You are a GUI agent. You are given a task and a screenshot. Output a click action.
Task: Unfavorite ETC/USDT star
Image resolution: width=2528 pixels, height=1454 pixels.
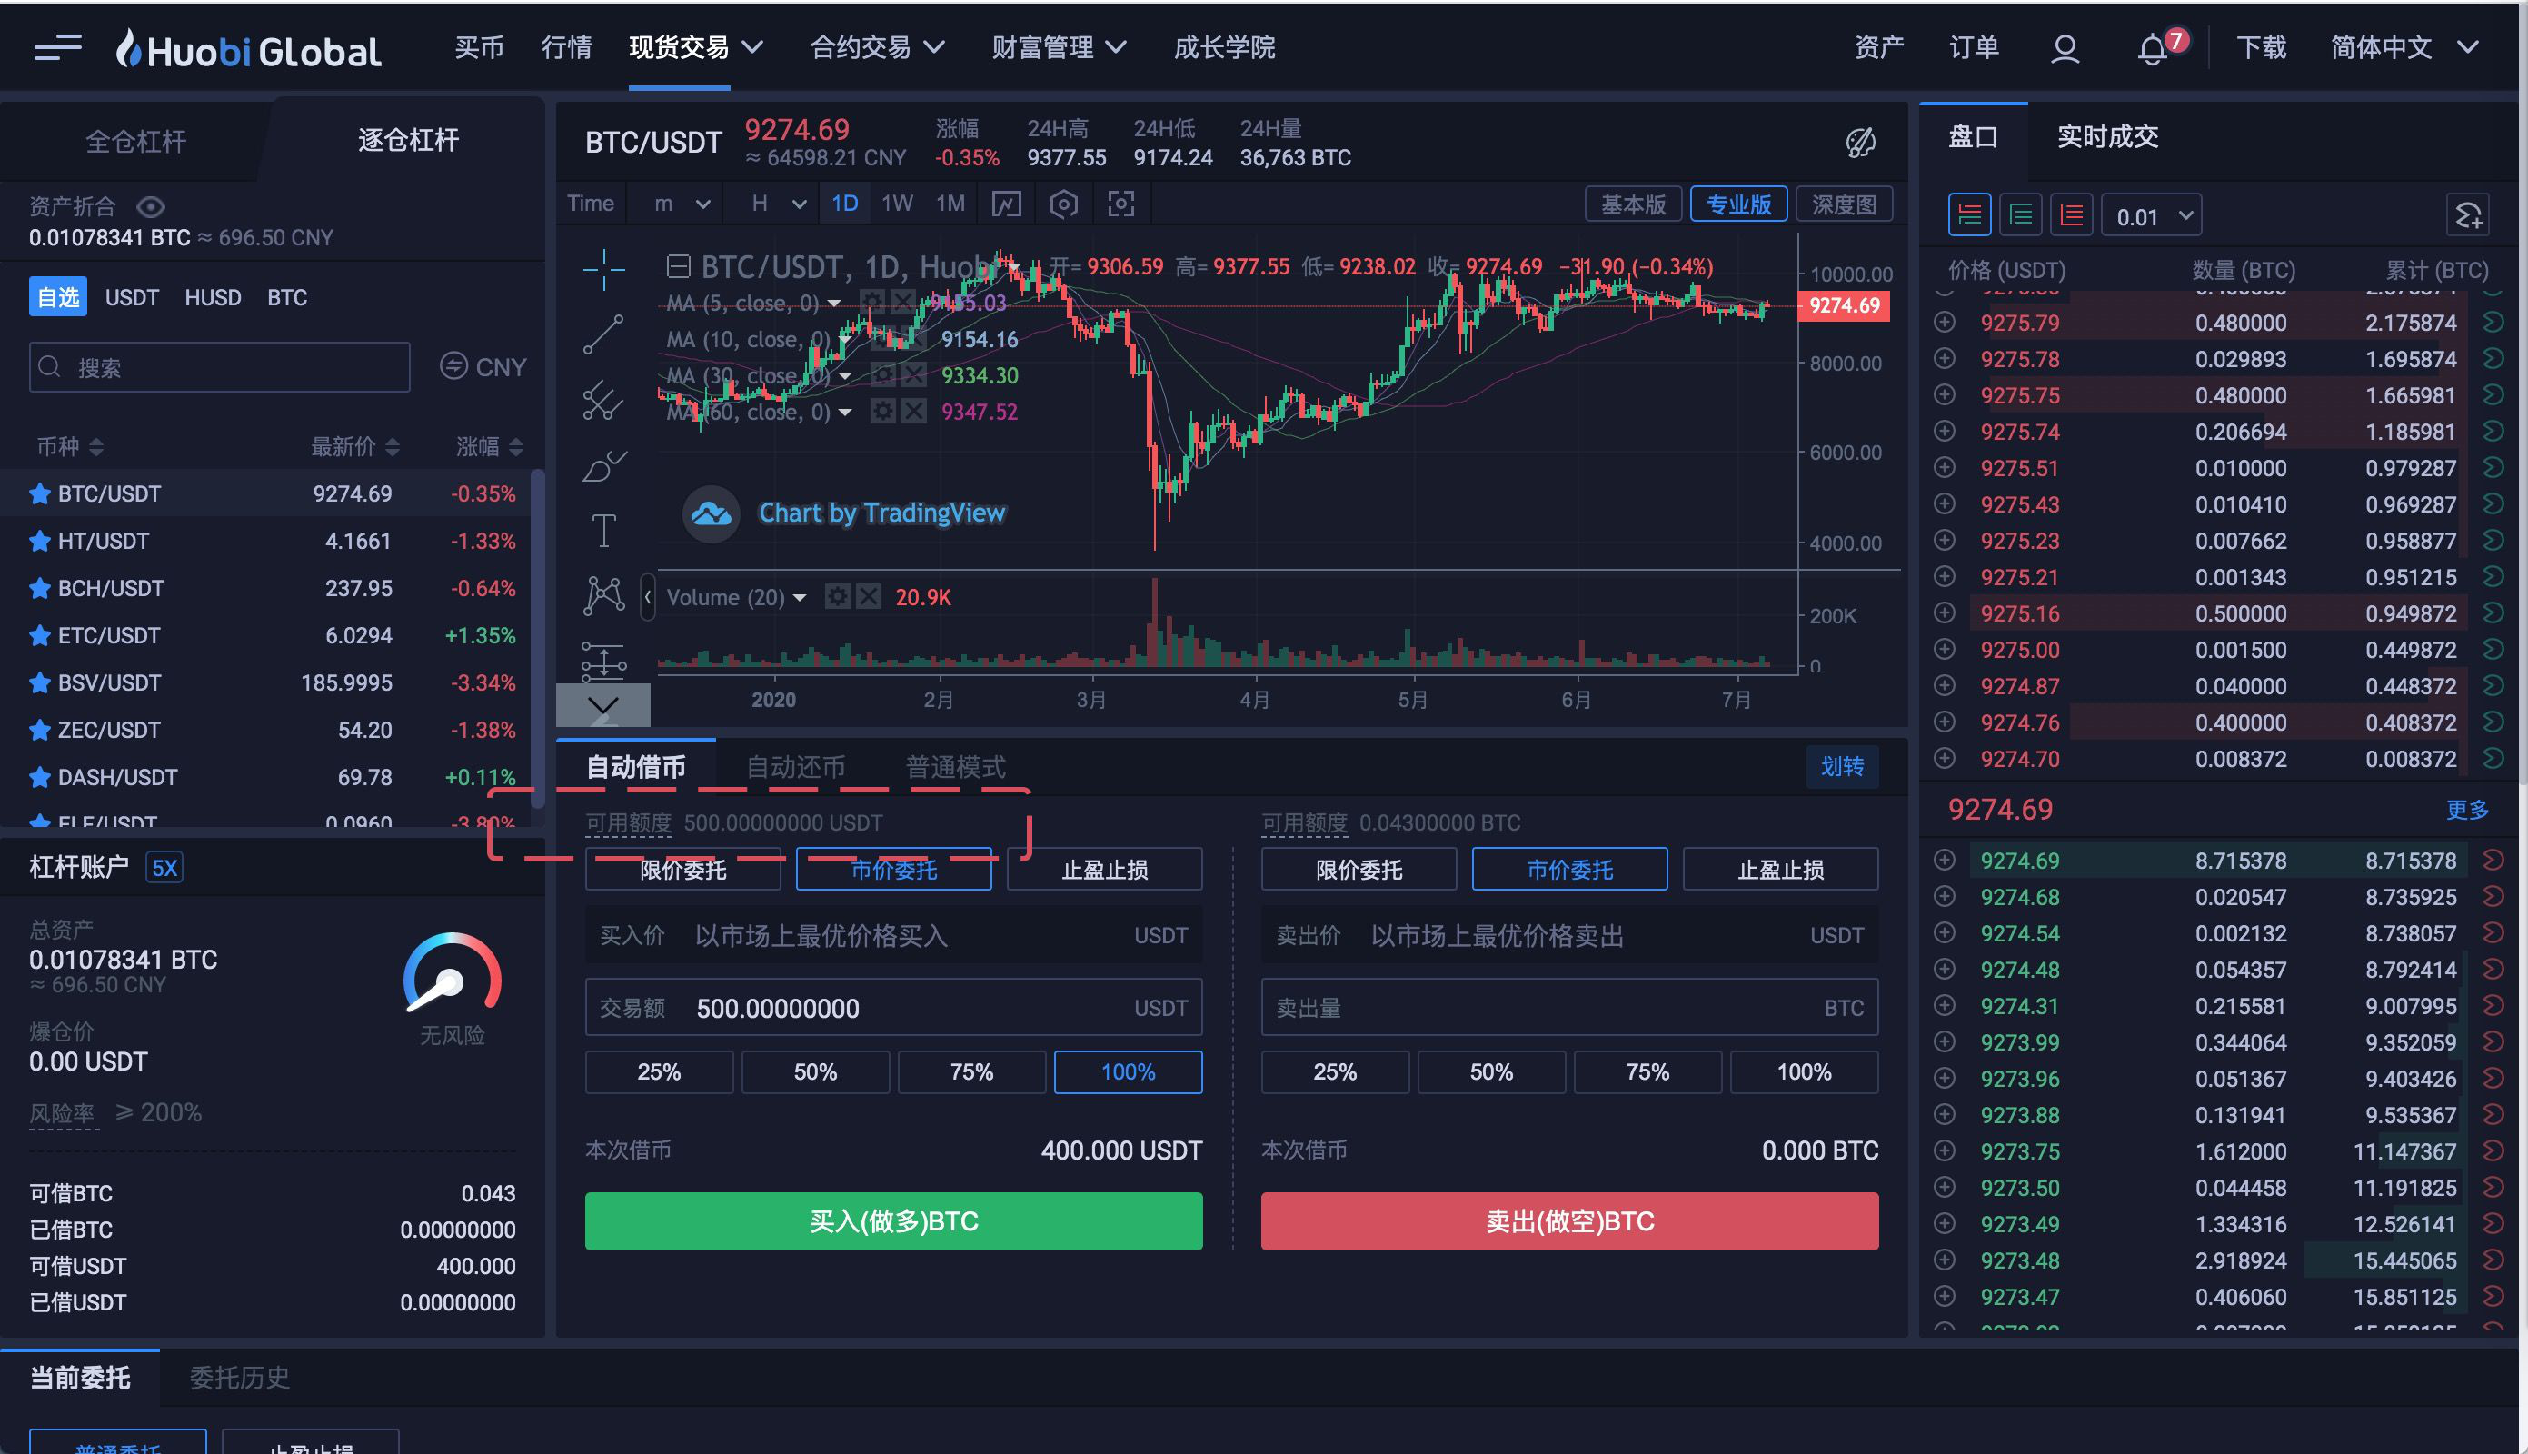(x=40, y=635)
